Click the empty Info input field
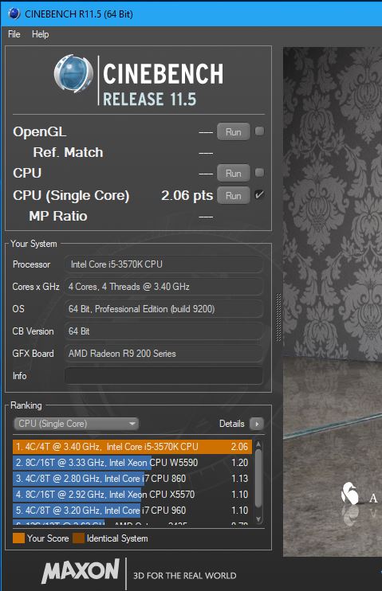This screenshot has height=591, width=382. pos(163,376)
